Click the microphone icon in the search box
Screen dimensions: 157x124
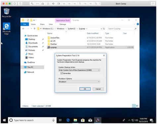click(x=53, y=120)
